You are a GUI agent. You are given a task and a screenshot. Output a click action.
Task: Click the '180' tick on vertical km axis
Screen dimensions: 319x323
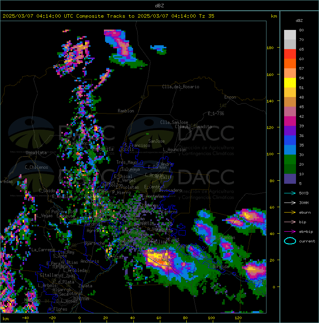[270, 48]
